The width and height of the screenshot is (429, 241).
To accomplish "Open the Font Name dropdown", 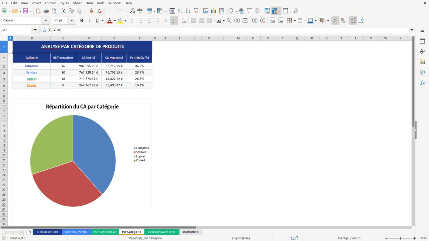I will point(45,20).
